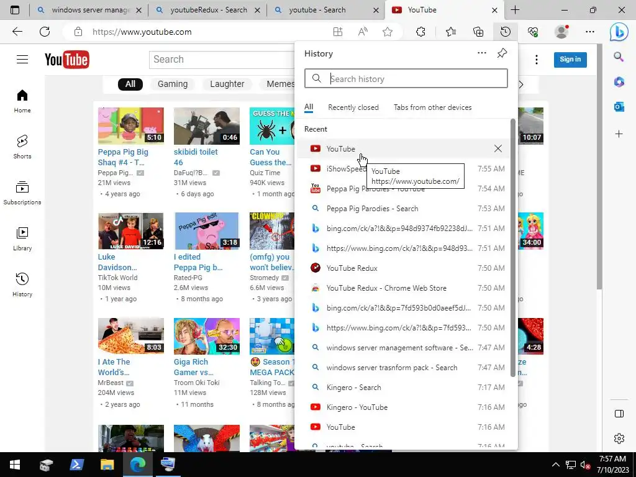Open the Windows Start menu
Viewport: 636px width, 477px height.
point(15,465)
